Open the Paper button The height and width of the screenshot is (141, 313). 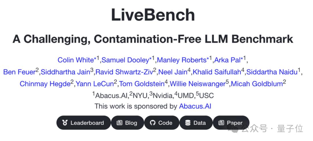point(231,123)
